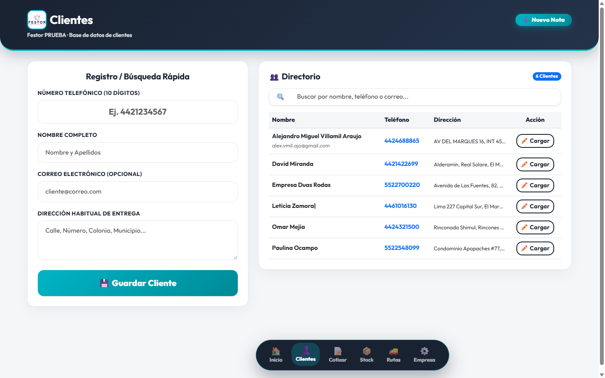Viewport: 605px width, 378px height.
Task: Click the magnifier icon in directory search
Action: click(280, 97)
